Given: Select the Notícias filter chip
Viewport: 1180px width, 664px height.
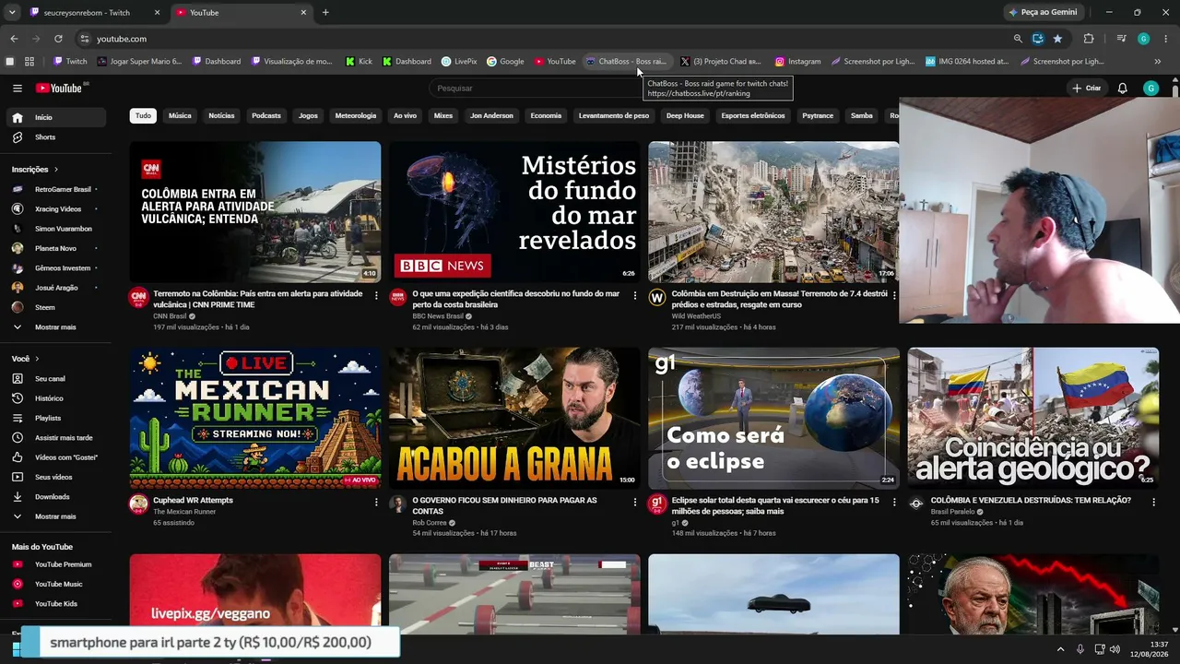Looking at the screenshot, I should click(221, 116).
